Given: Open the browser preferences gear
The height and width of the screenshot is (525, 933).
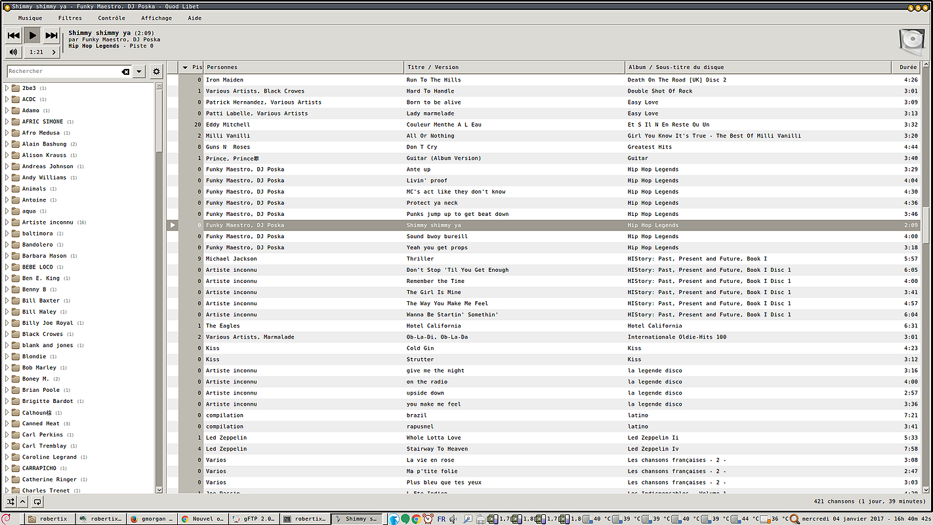Looking at the screenshot, I should 156,72.
